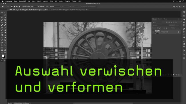The height and width of the screenshot is (104, 186).
Task: Delete layer with the trash icon
Action: point(179,75)
